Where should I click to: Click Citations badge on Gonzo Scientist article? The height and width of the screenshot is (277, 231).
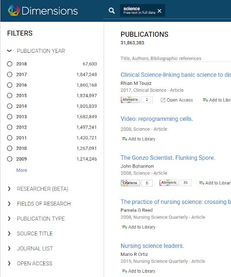point(130,183)
